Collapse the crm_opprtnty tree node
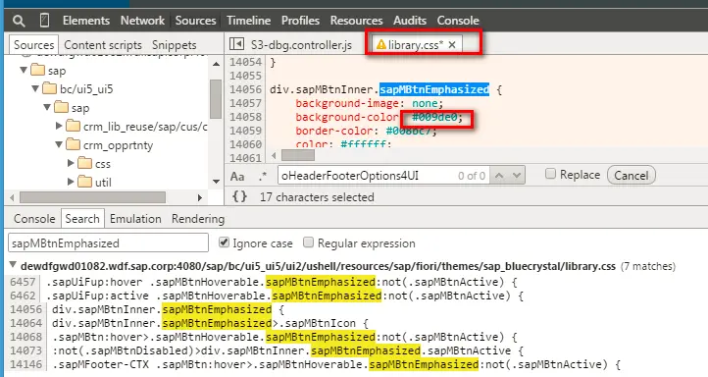Image resolution: width=708 pixels, height=377 pixels. pos(59,144)
